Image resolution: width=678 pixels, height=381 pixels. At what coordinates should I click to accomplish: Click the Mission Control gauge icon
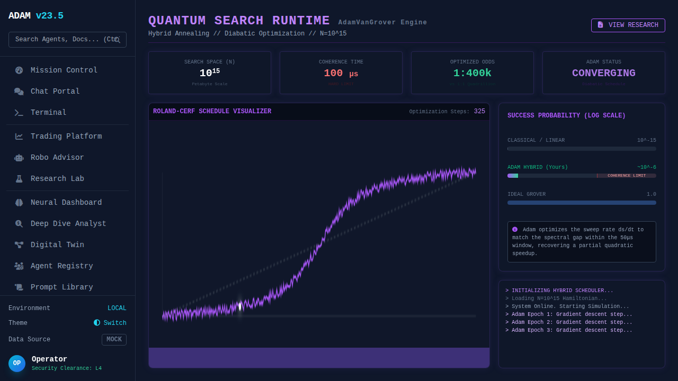(19, 70)
